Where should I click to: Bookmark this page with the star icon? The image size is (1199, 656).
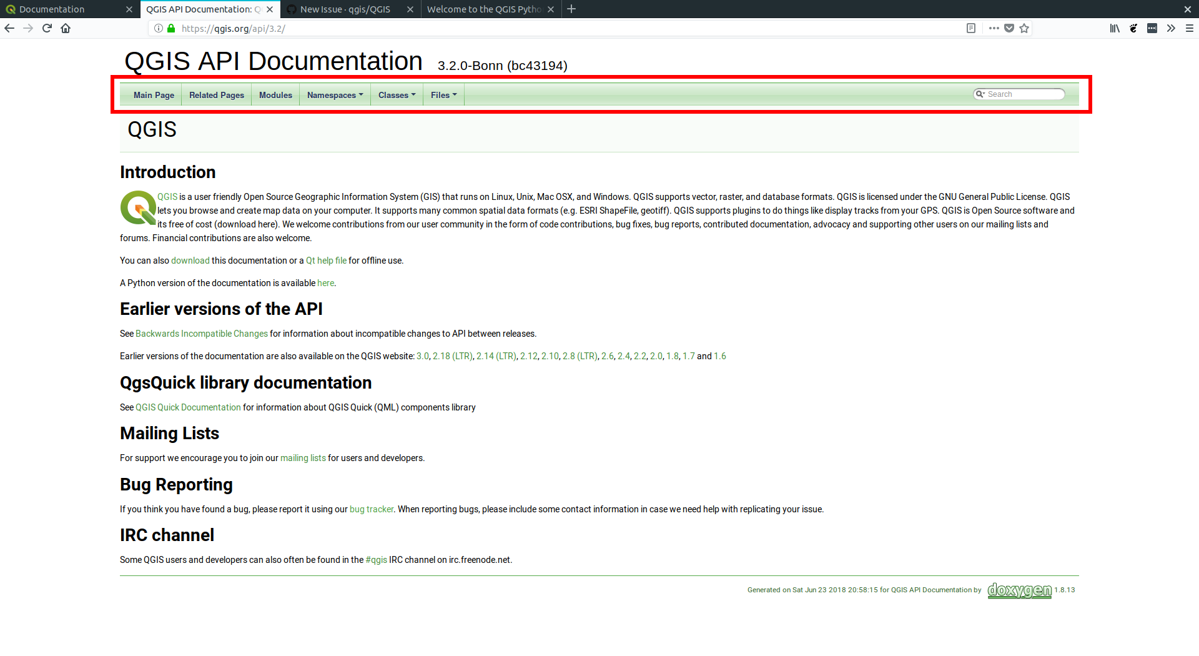(1024, 28)
